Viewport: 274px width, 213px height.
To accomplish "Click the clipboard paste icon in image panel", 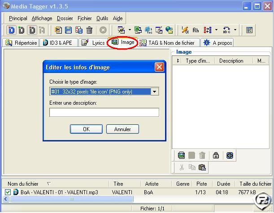I will click(202, 167).
